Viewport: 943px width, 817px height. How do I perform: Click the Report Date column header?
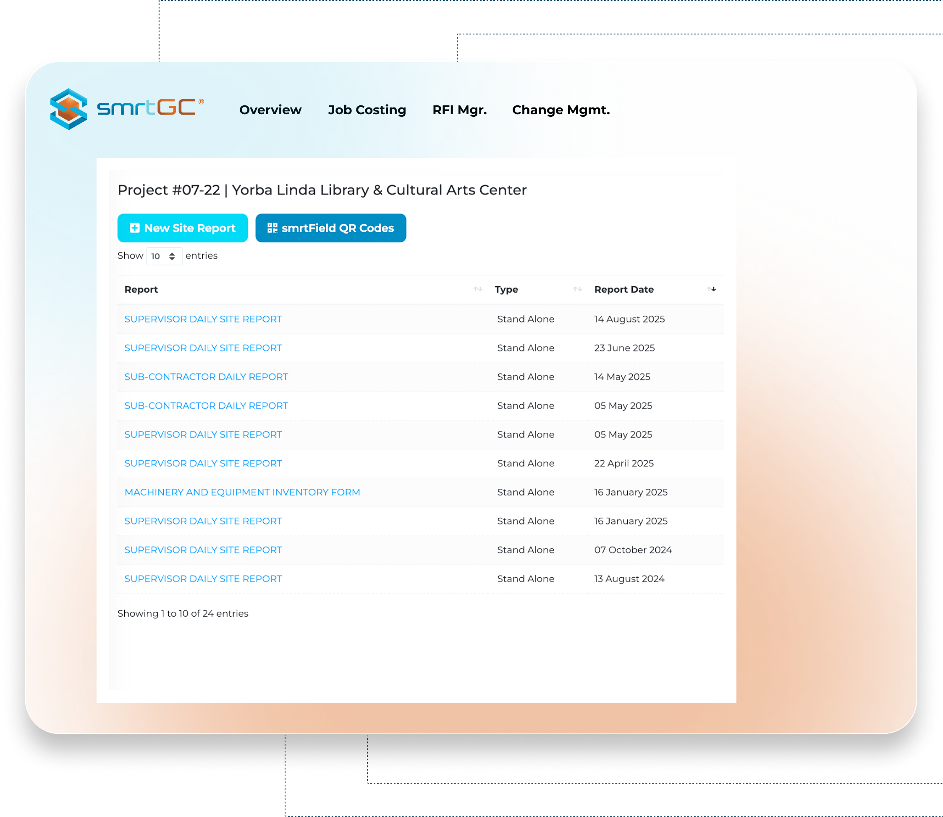pos(624,290)
